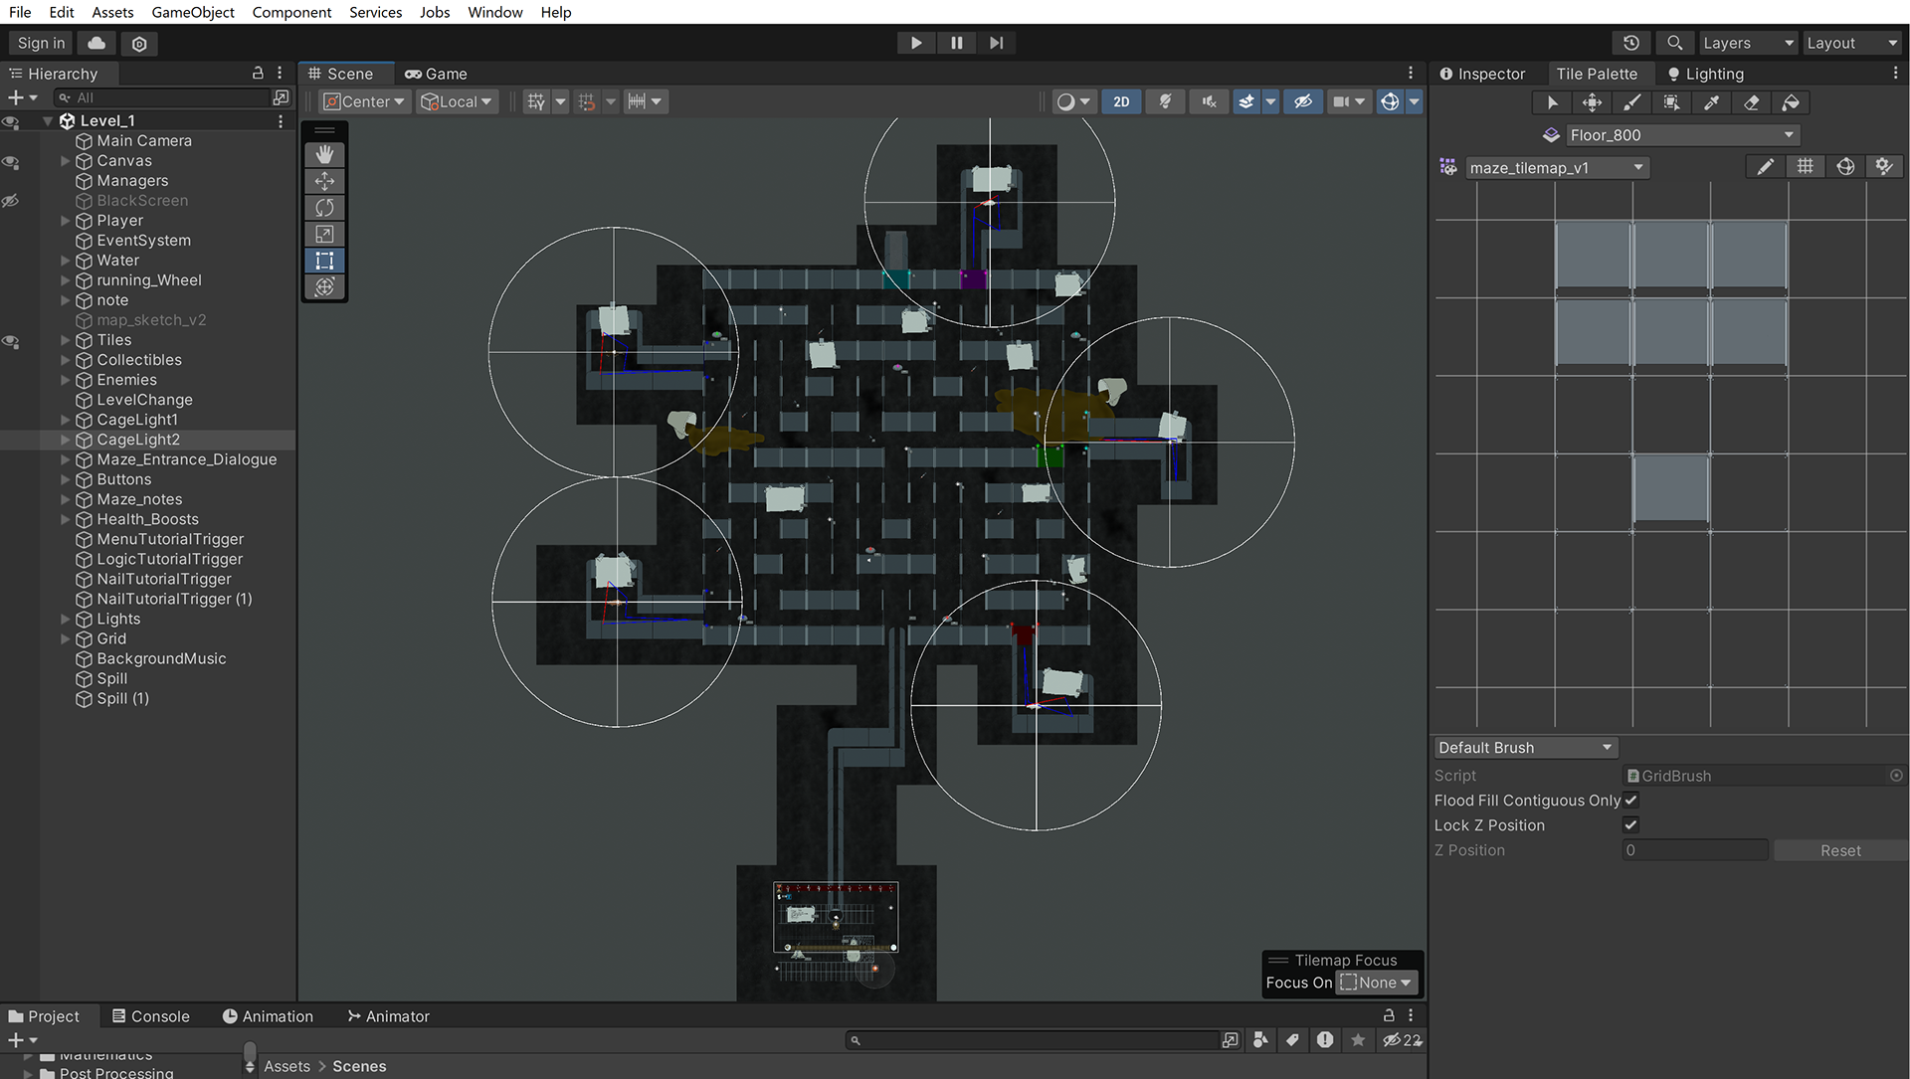Click the Reset Z Position button
This screenshot has width=1910, height=1079.
[1839, 850]
